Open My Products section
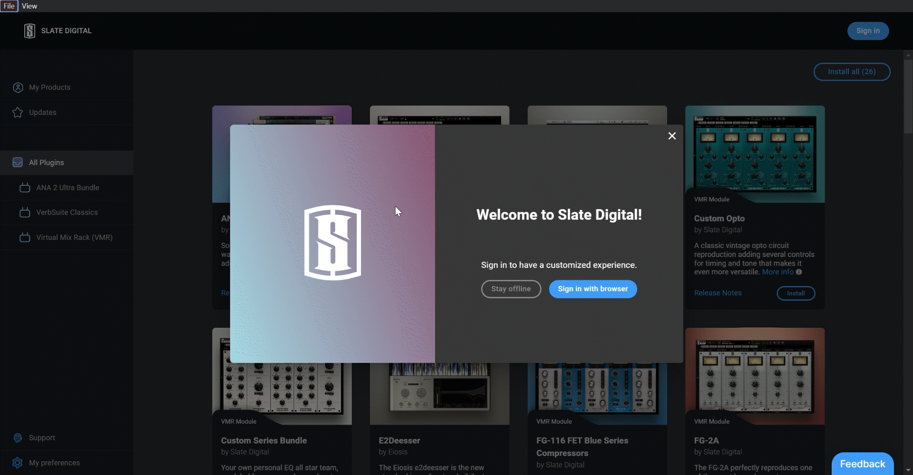Screen dimensions: 913x475 (x=67, y=87)
